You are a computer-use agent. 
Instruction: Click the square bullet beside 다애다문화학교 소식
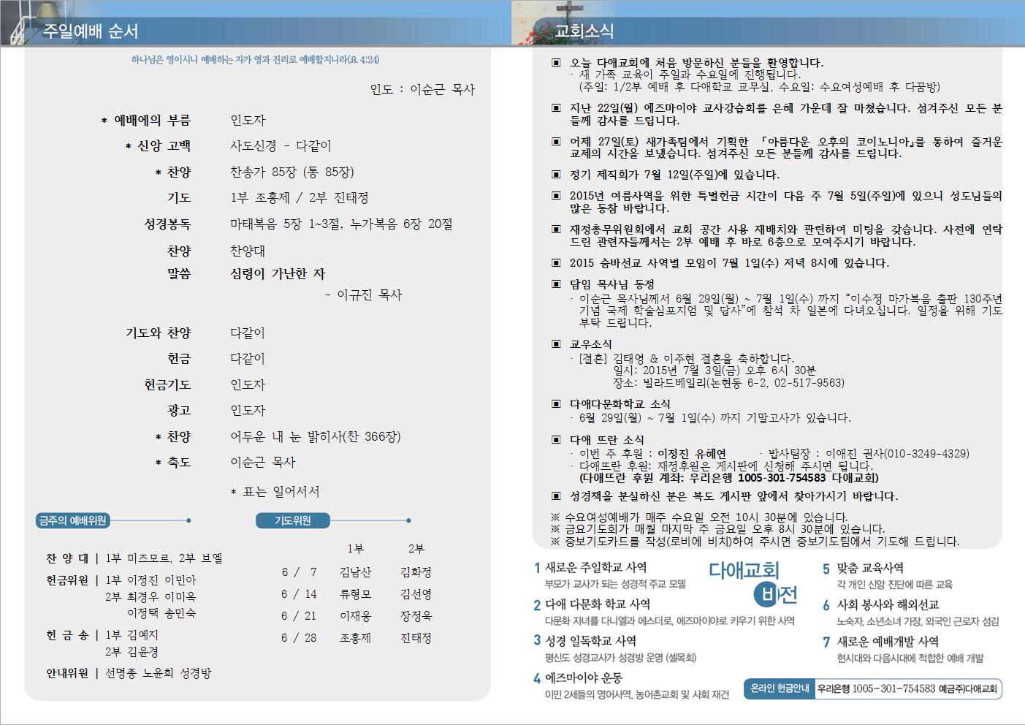coord(557,404)
